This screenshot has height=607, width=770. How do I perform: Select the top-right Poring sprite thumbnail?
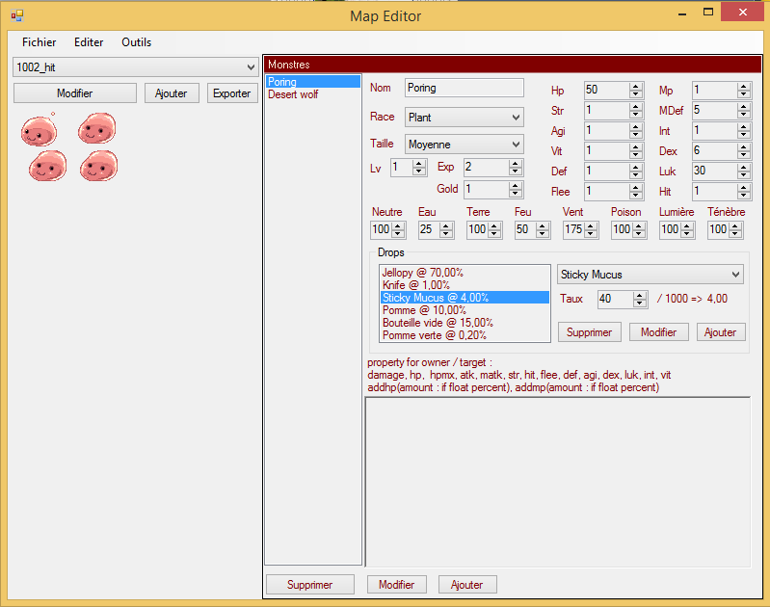click(96, 129)
